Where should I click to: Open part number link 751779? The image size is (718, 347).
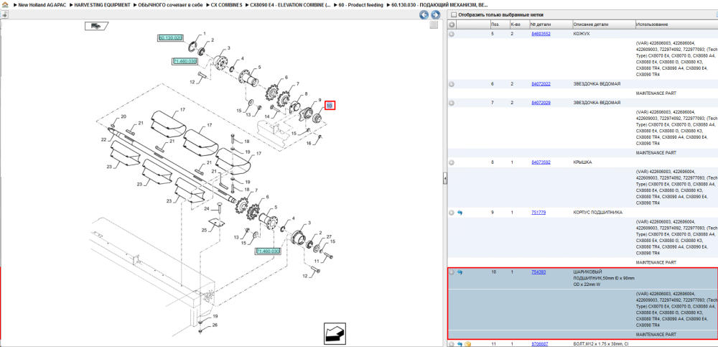[538, 213]
